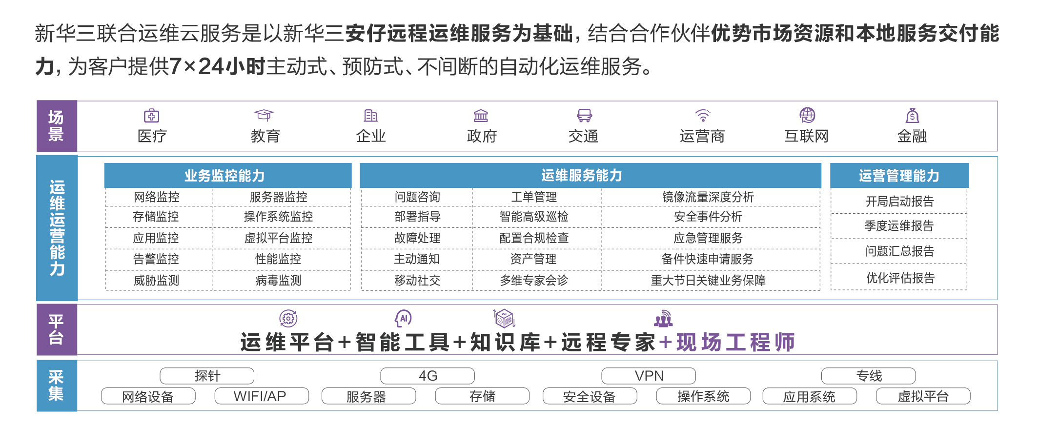This screenshot has width=1039, height=427.
Task: Click the 网络监控 cell
Action: [159, 197]
